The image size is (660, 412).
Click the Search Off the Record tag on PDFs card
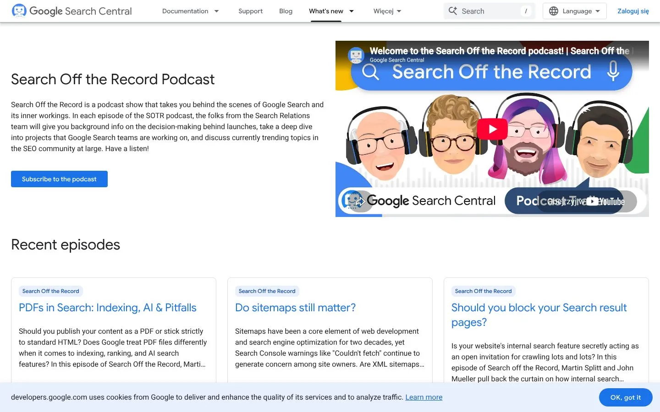tap(50, 291)
